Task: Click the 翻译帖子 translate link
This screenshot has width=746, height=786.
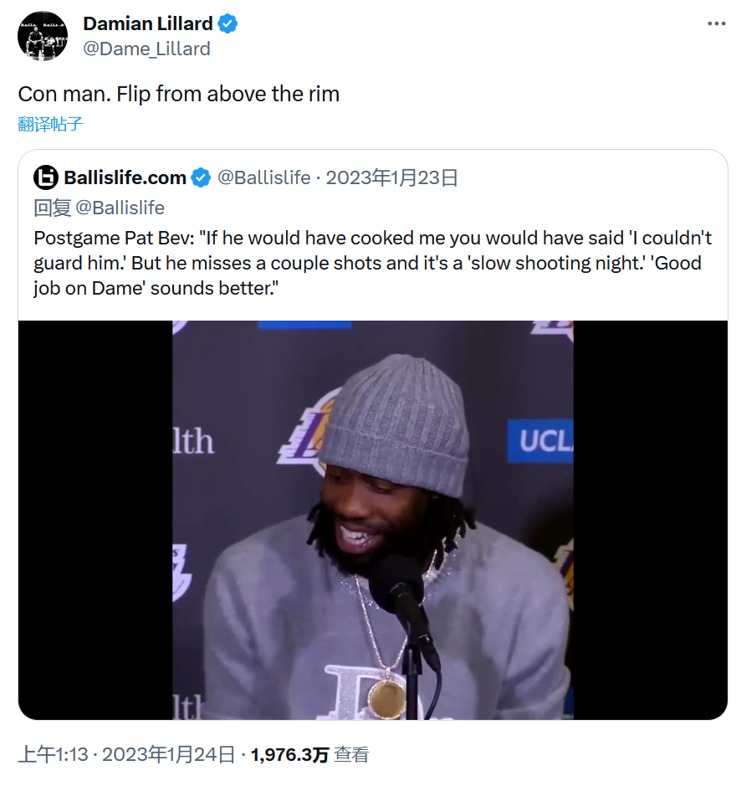Action: 50,125
